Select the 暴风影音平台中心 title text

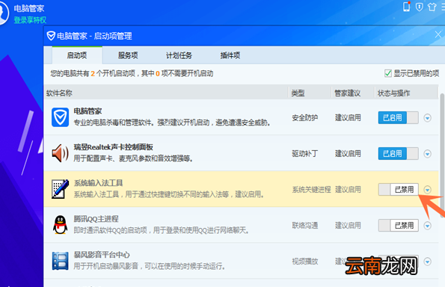click(102, 255)
